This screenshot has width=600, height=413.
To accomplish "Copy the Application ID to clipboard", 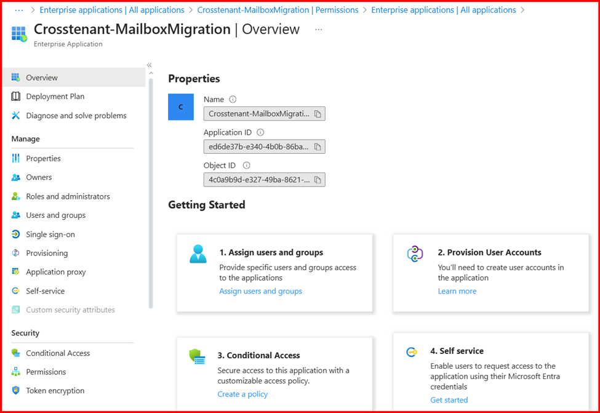I will (x=318, y=147).
